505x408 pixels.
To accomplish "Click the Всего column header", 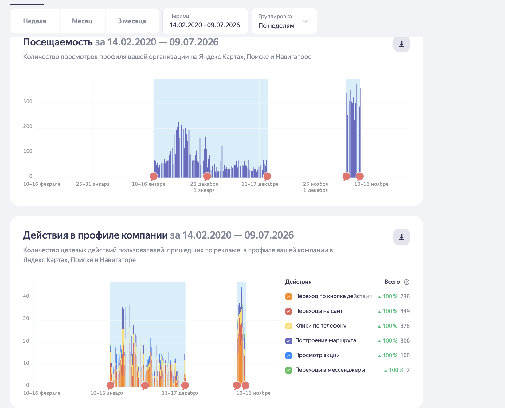I will [392, 282].
